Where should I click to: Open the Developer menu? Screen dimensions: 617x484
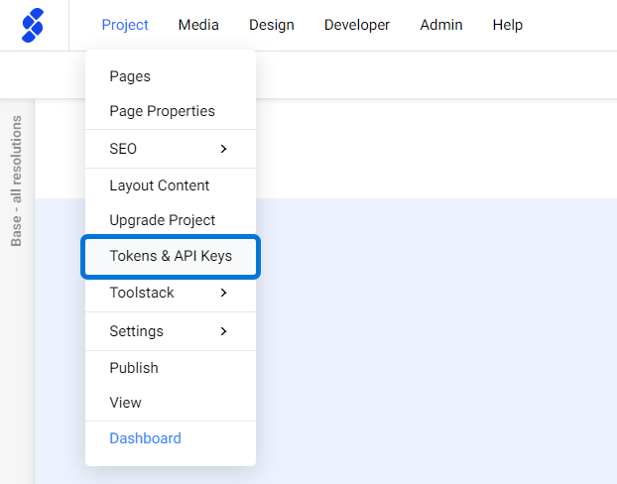tap(357, 25)
